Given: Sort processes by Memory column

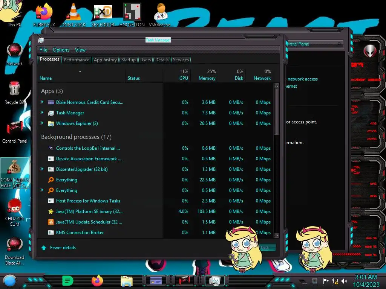Looking at the screenshot, I should tap(204, 75).
